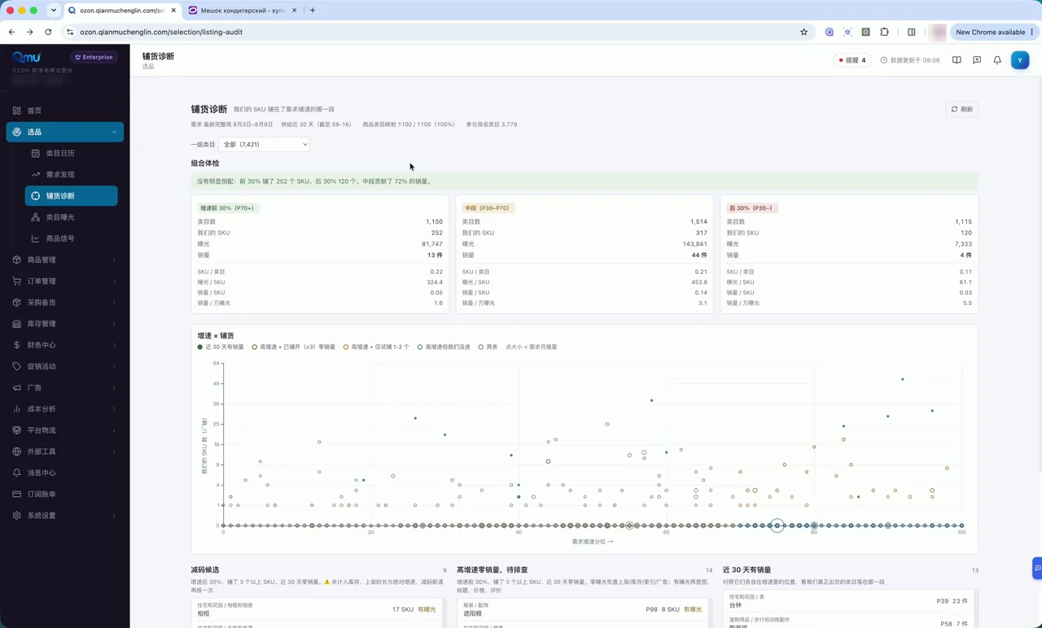Expand 商品管理 menu section
This screenshot has height=628, width=1042.
[x=65, y=259]
